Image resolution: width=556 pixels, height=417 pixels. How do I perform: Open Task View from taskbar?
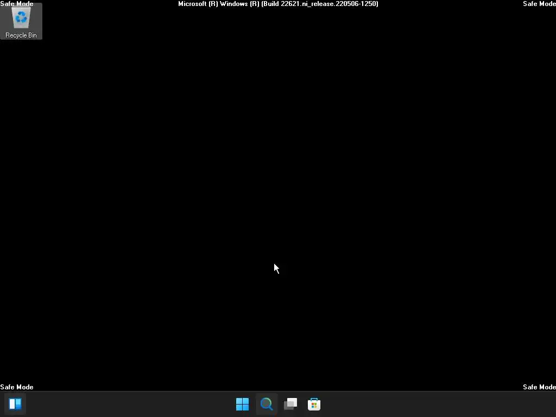[290, 404]
